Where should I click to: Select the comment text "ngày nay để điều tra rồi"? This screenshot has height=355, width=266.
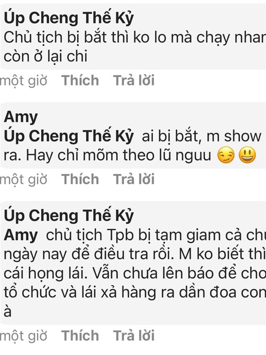point(89,254)
